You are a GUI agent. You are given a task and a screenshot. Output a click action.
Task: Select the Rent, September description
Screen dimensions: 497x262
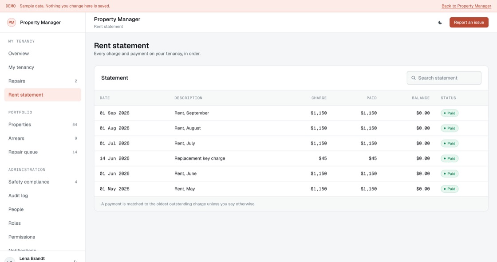coord(191,113)
